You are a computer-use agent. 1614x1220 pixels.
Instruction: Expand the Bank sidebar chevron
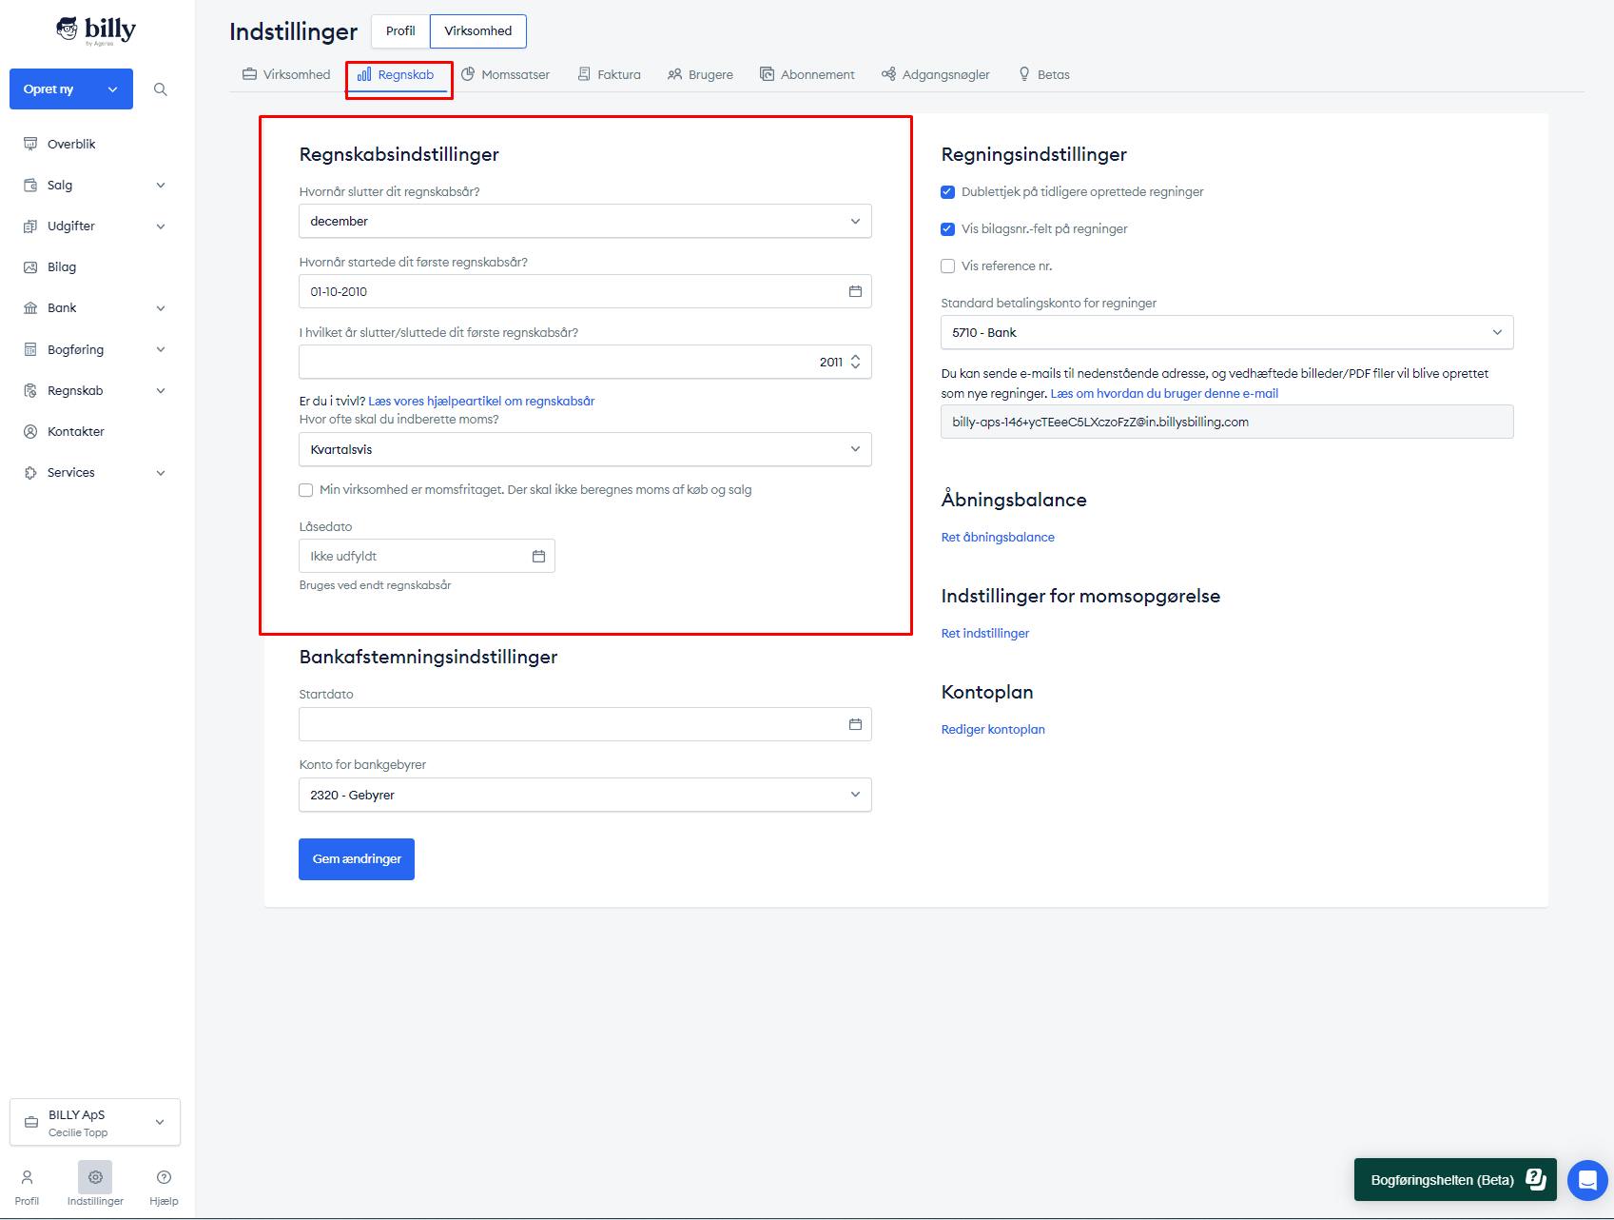pyautogui.click(x=161, y=308)
